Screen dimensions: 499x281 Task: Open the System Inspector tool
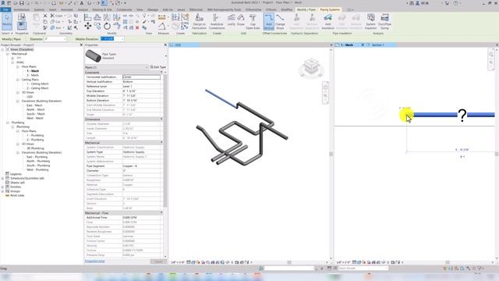371,21
